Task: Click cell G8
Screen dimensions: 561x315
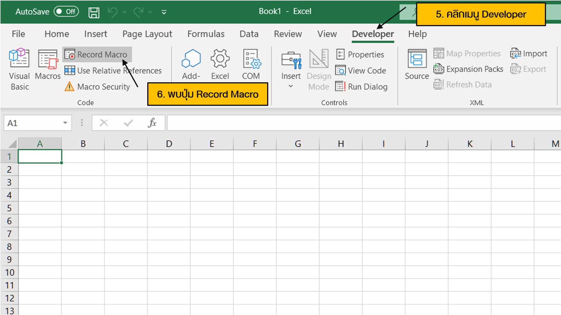Action: pyautogui.click(x=298, y=247)
